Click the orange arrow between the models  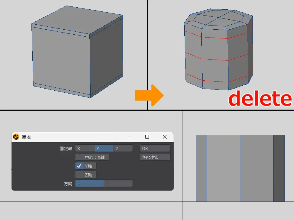(149, 95)
